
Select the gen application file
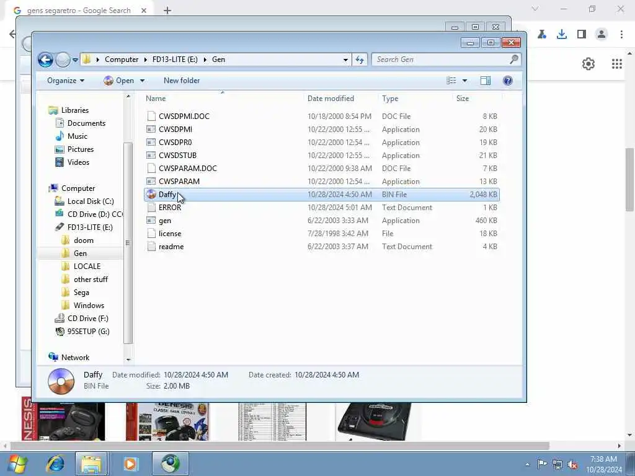(322, 221)
